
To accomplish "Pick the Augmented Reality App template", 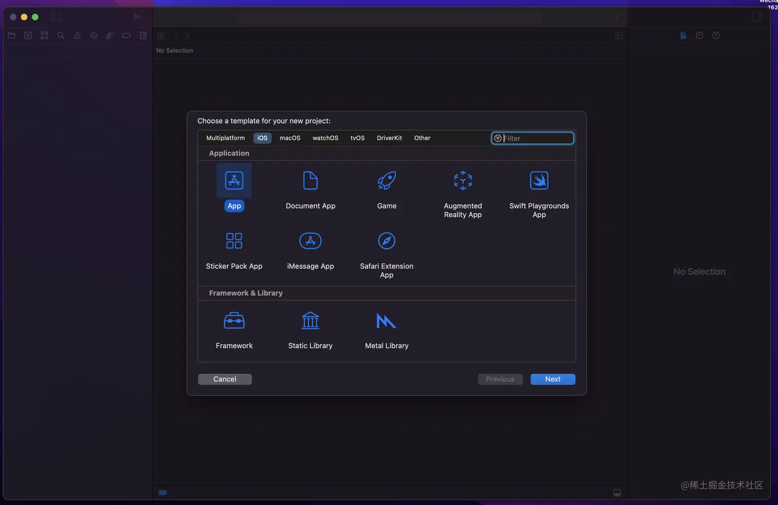I will [463, 181].
